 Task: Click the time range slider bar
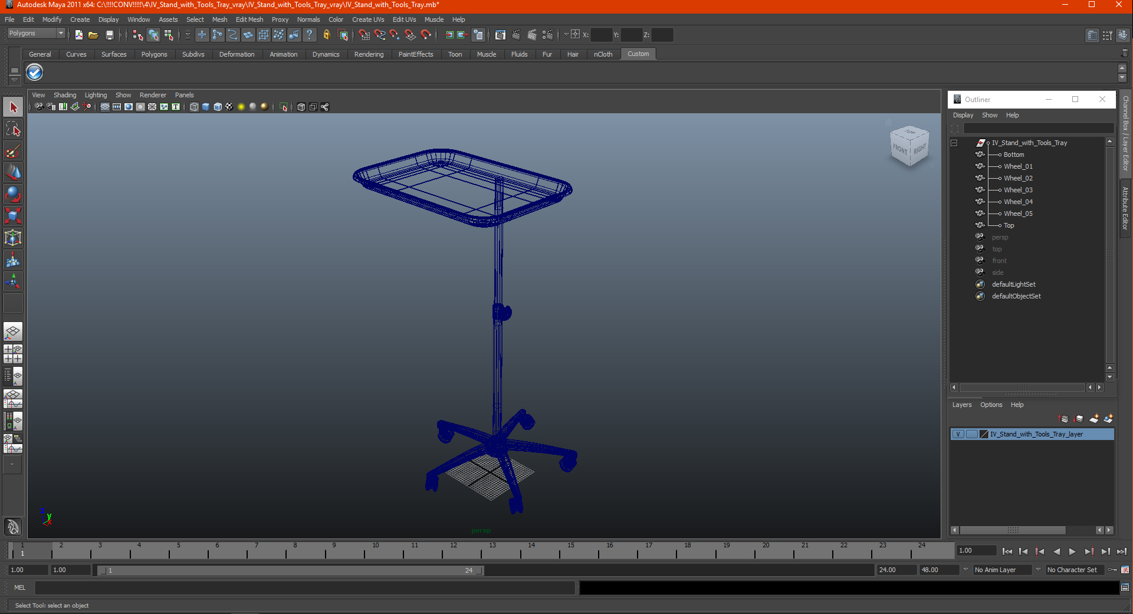coord(291,570)
